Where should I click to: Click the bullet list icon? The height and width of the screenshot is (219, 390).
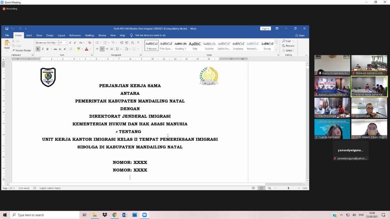click(x=97, y=43)
